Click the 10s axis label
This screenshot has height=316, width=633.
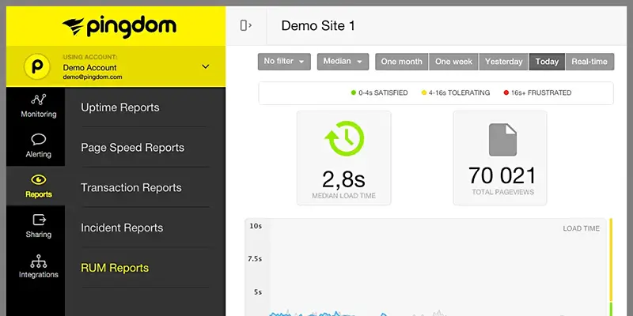coord(256,226)
